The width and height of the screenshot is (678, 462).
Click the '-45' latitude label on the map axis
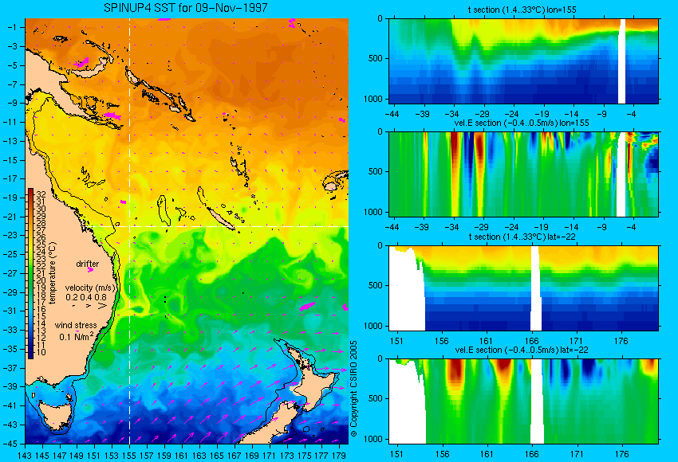pos(10,444)
